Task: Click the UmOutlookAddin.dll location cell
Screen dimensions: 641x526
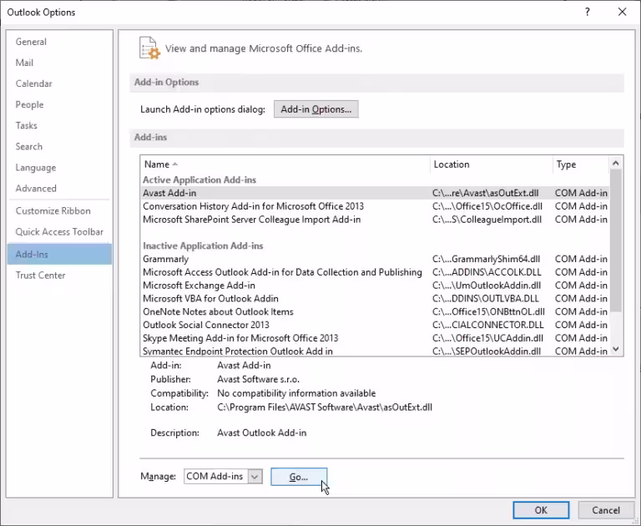Action: click(x=487, y=286)
